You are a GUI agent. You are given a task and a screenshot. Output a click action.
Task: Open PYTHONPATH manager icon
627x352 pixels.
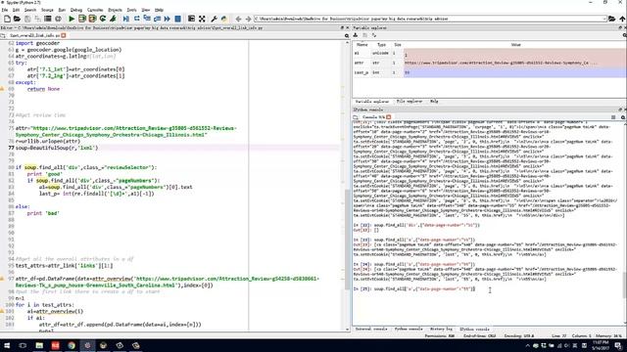pyautogui.click(x=224, y=19)
